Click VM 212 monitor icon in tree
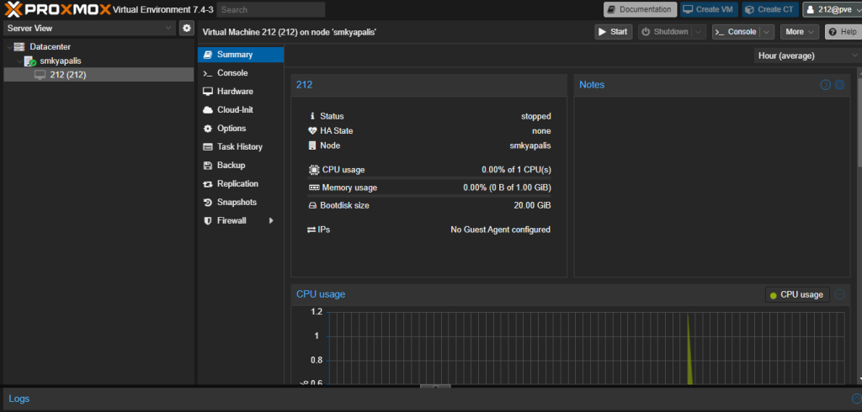 pyautogui.click(x=40, y=75)
